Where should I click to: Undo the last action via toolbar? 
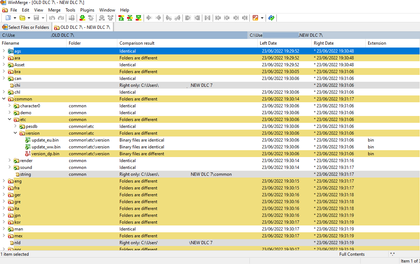coord(52,18)
